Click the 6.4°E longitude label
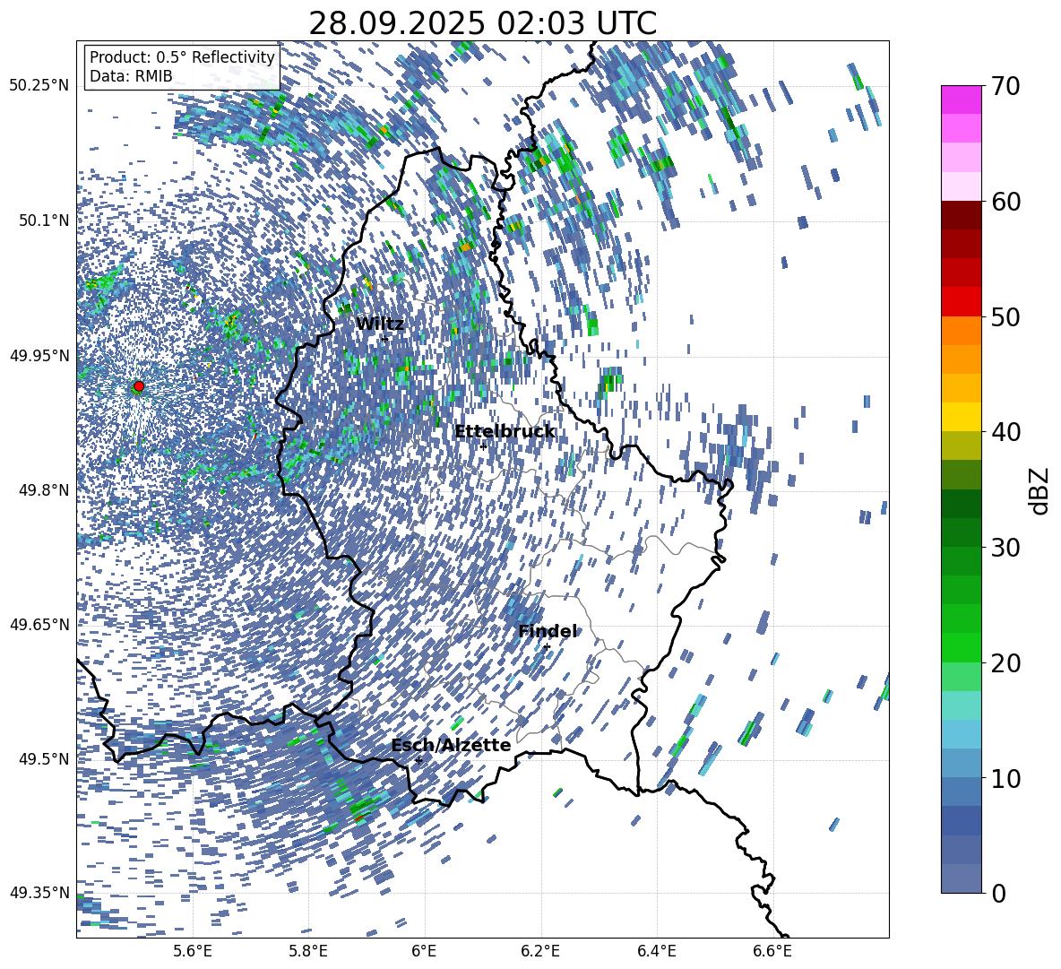The height and width of the screenshot is (969, 1061). click(656, 951)
